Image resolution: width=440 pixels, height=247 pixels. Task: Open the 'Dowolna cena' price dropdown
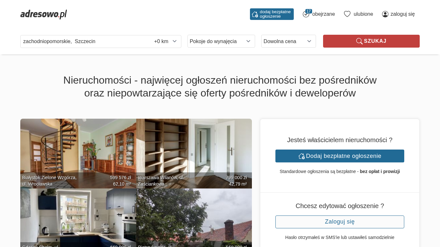click(288, 41)
